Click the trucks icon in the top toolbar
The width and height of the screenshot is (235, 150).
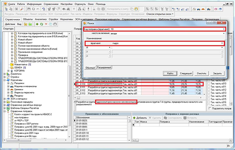(x=68, y=9)
